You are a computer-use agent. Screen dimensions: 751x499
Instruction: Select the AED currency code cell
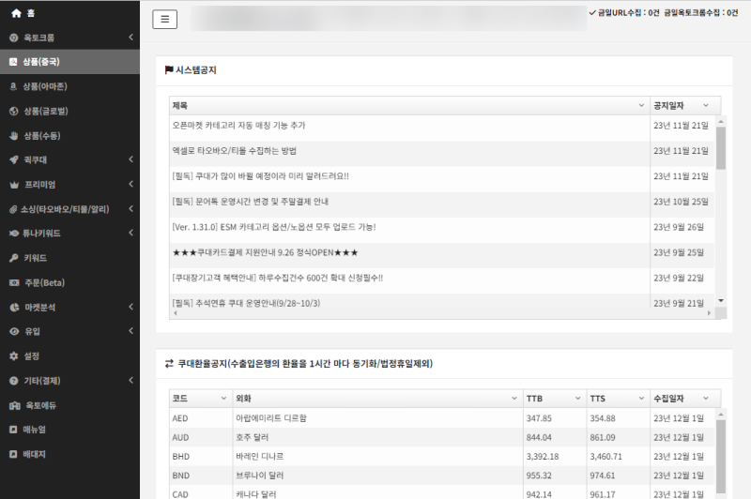coord(201,418)
